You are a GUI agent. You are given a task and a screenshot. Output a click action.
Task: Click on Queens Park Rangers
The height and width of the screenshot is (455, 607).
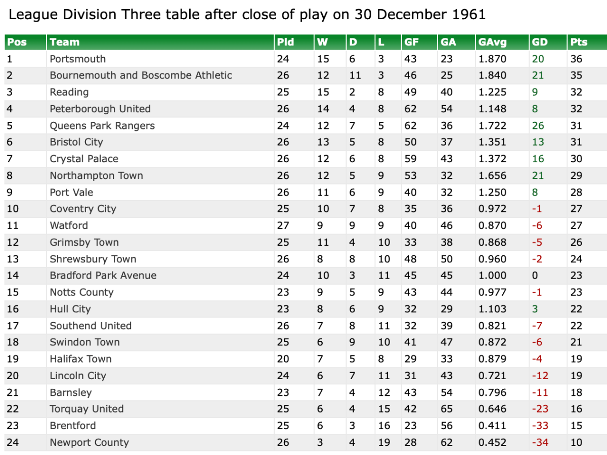[102, 126]
